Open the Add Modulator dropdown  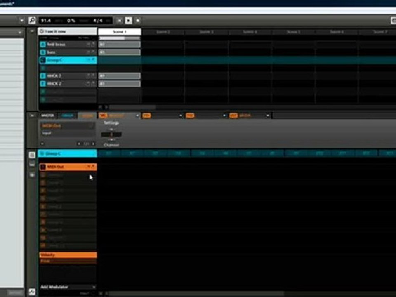(x=68, y=287)
